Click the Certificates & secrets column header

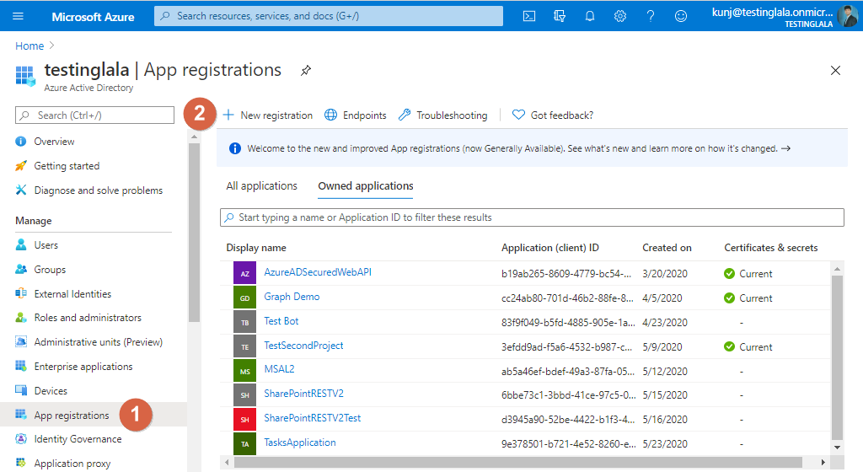pos(770,248)
